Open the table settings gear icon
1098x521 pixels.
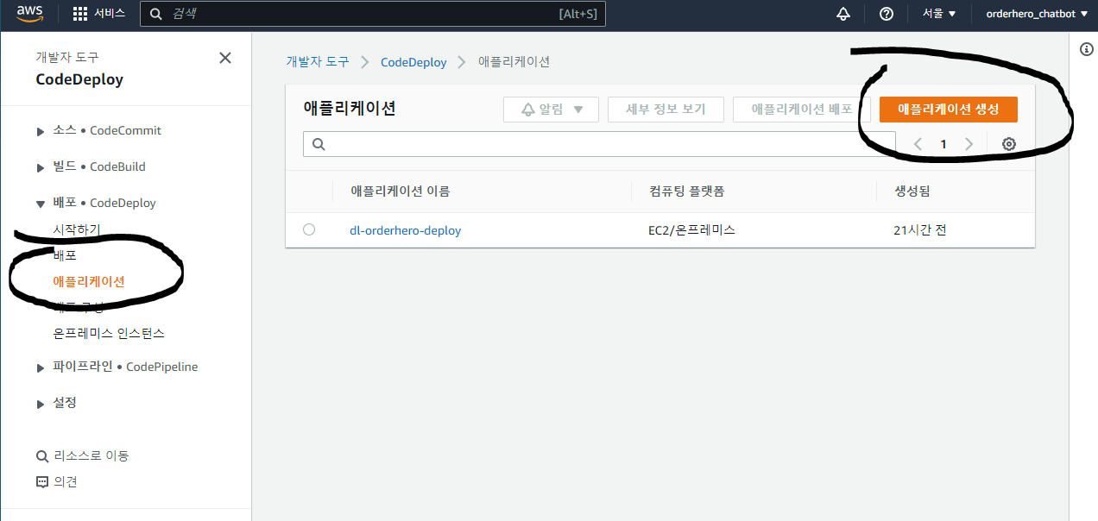(1009, 144)
